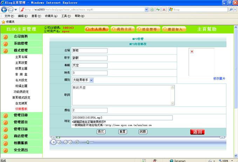Click broken image placeholder thumbnail
The height and width of the screenshot is (162, 238).
click(x=192, y=52)
